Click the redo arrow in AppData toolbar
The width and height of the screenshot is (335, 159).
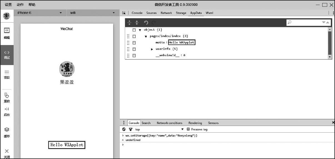pyautogui.click(x=154, y=23)
